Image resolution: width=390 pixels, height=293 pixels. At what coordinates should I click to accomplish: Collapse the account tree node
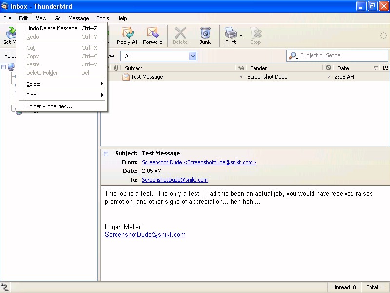(3, 67)
